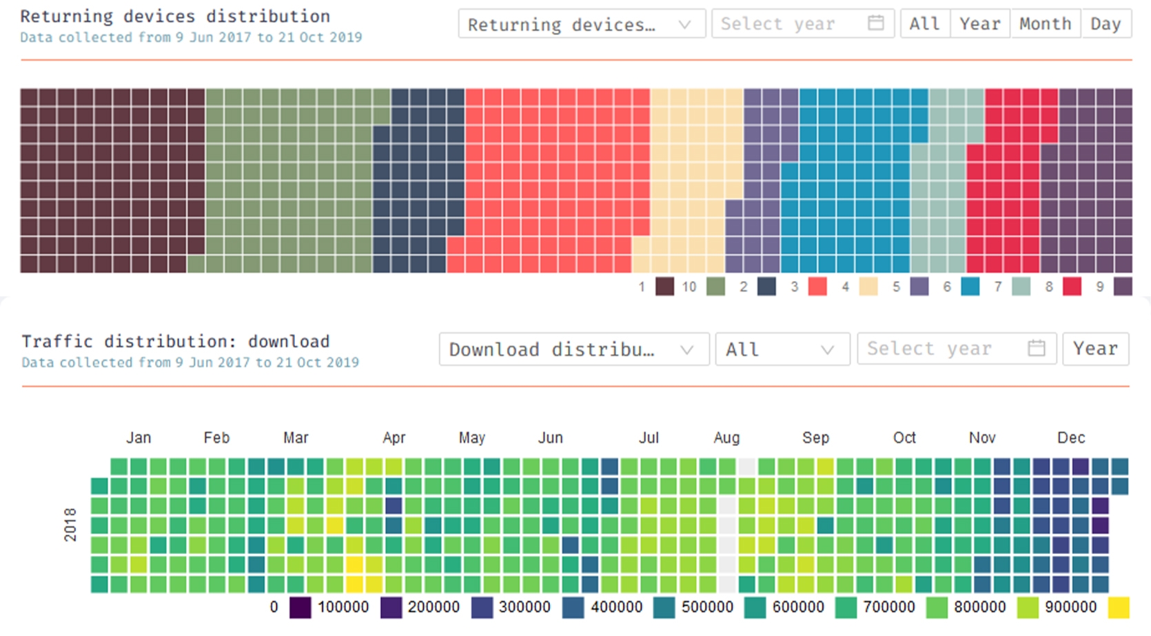Toggle legend swatch for category 8
This screenshot has height=636, width=1151.
[x=1072, y=287]
